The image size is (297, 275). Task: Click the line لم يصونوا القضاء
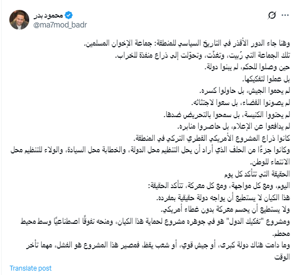click(x=241, y=103)
